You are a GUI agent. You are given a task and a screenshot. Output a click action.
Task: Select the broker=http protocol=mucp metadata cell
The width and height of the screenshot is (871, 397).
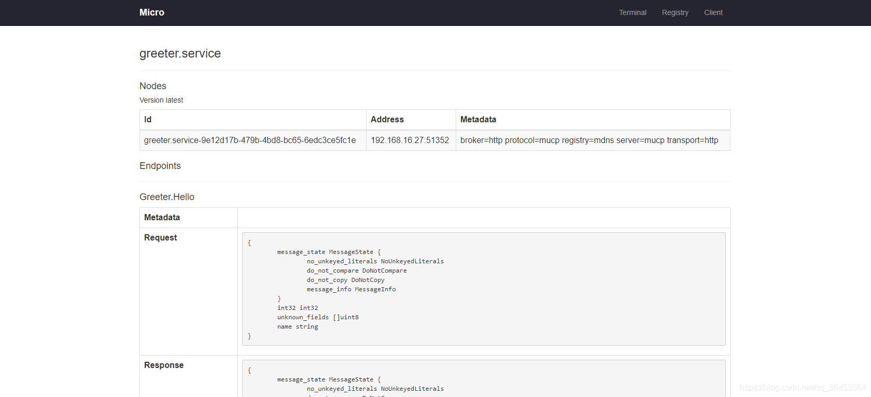point(593,140)
